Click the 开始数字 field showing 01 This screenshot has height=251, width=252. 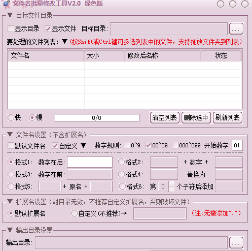point(237,145)
